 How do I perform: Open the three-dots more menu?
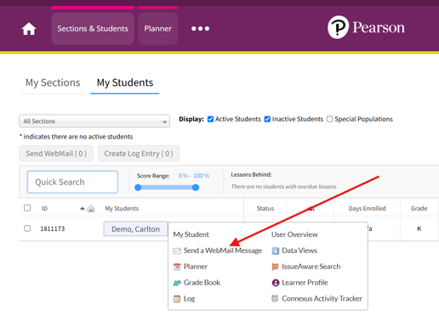(x=200, y=29)
